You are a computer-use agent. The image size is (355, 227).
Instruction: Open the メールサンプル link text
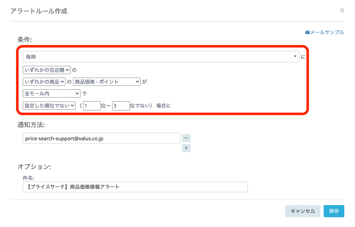click(327, 32)
